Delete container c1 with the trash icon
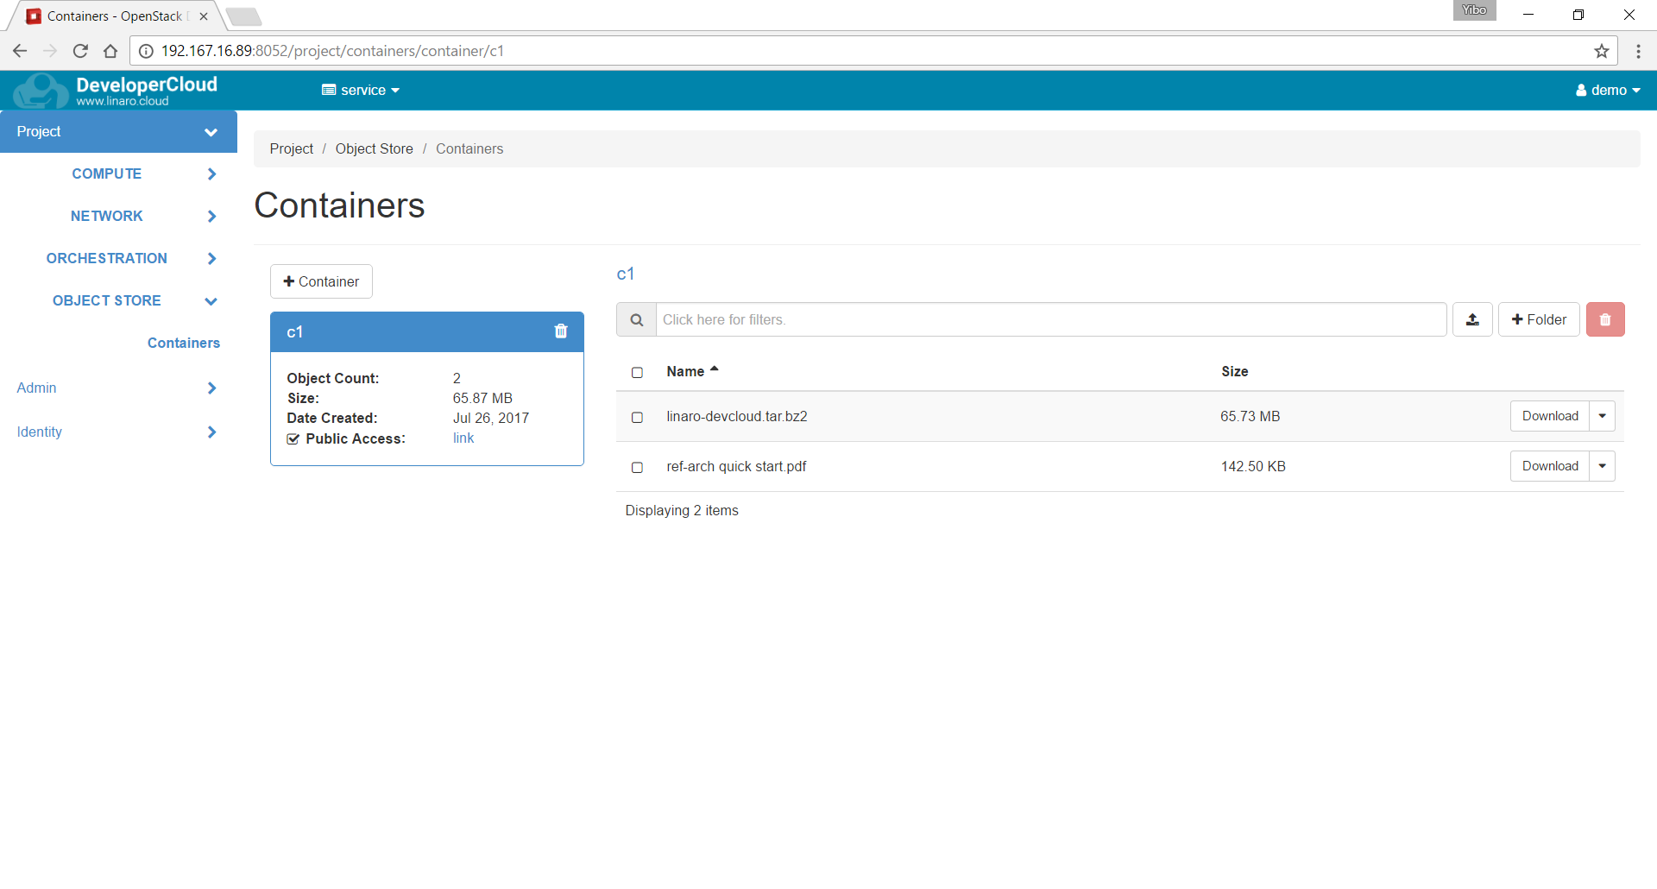The image size is (1657, 889). click(561, 331)
